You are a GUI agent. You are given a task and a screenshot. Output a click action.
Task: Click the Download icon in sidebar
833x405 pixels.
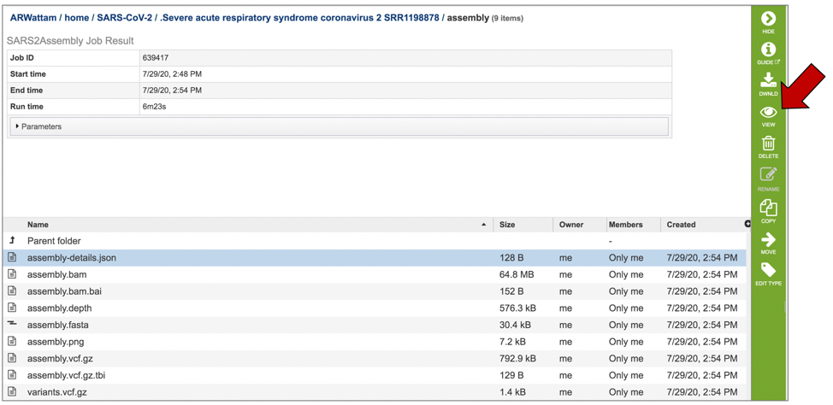click(x=768, y=81)
